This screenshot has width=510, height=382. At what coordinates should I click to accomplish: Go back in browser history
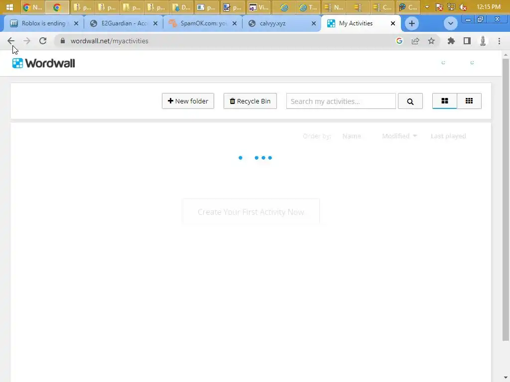(11, 41)
